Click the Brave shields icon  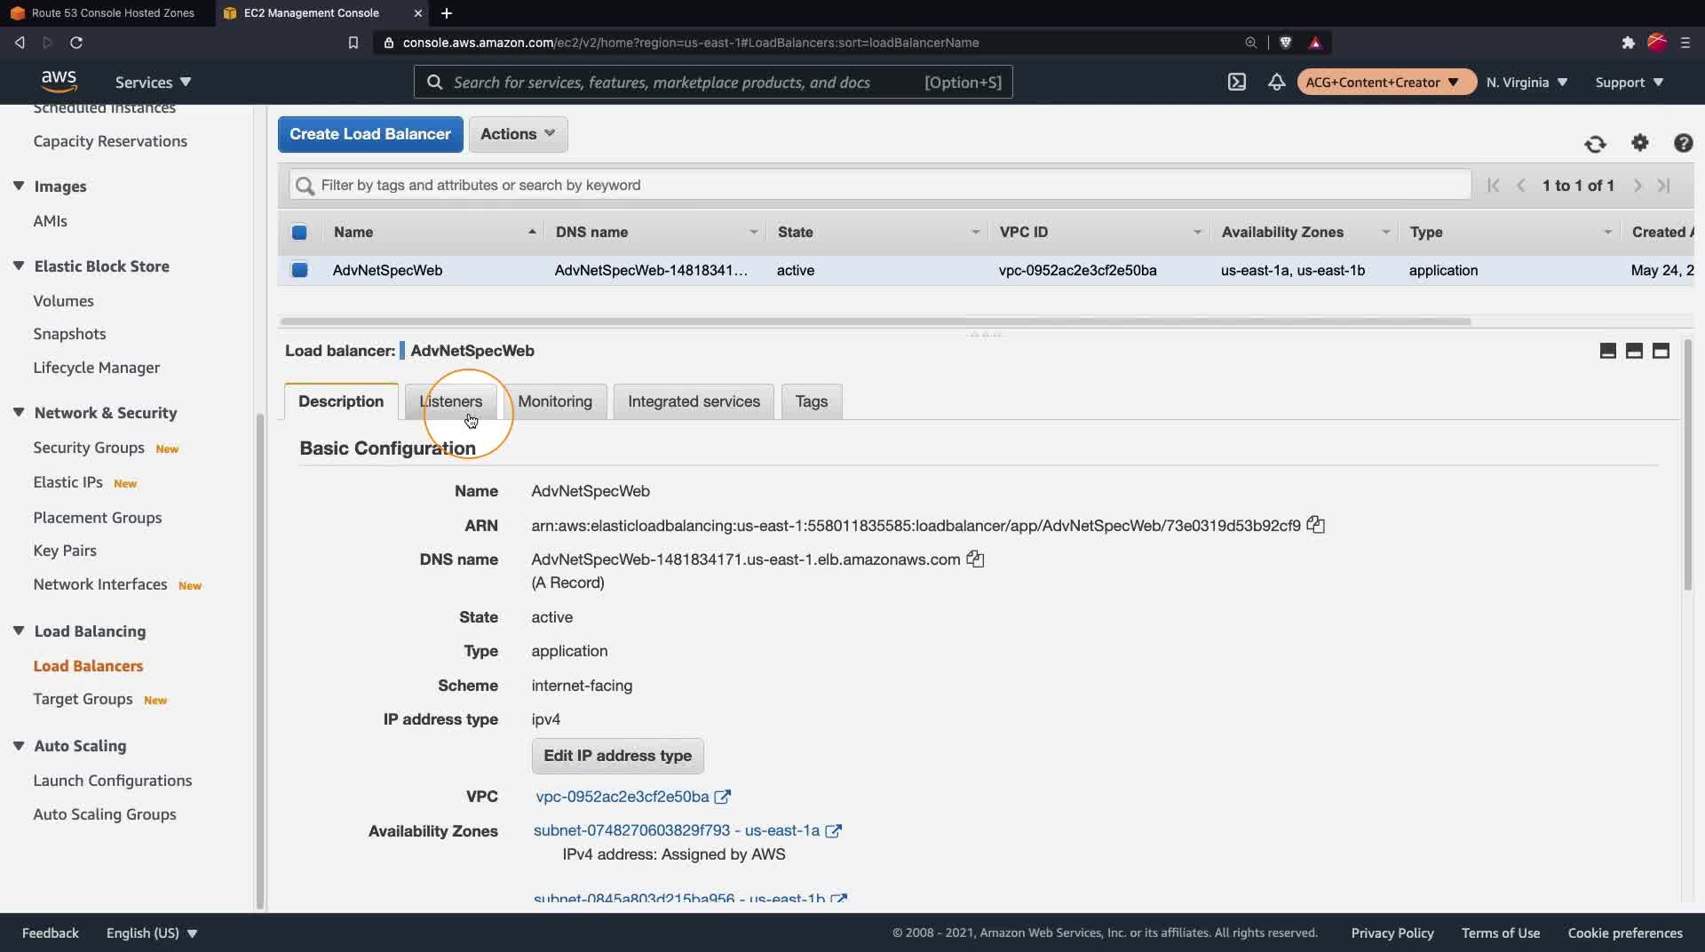click(1285, 43)
